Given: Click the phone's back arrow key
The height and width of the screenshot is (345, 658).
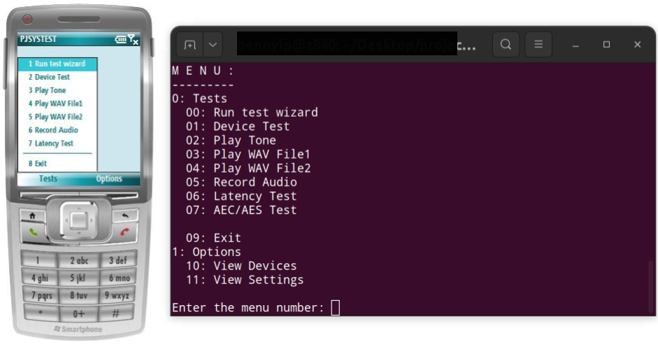Looking at the screenshot, I should pyautogui.click(x=125, y=216).
